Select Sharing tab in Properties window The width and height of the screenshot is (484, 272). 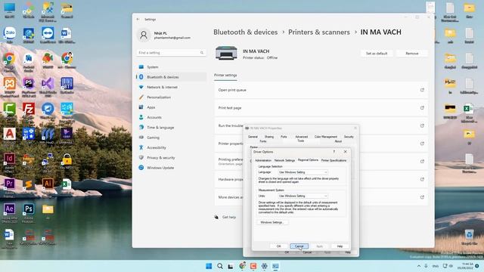(x=269, y=137)
